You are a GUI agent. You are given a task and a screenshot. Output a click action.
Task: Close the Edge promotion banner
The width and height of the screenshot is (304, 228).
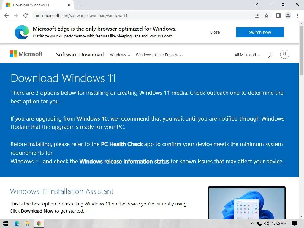[215, 32]
